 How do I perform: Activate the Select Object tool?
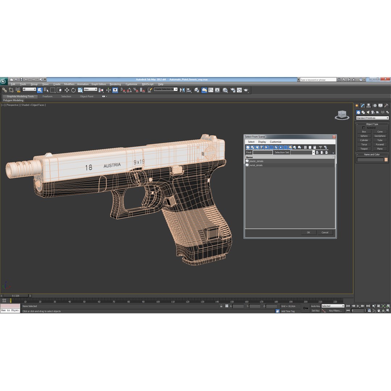click(x=40, y=90)
